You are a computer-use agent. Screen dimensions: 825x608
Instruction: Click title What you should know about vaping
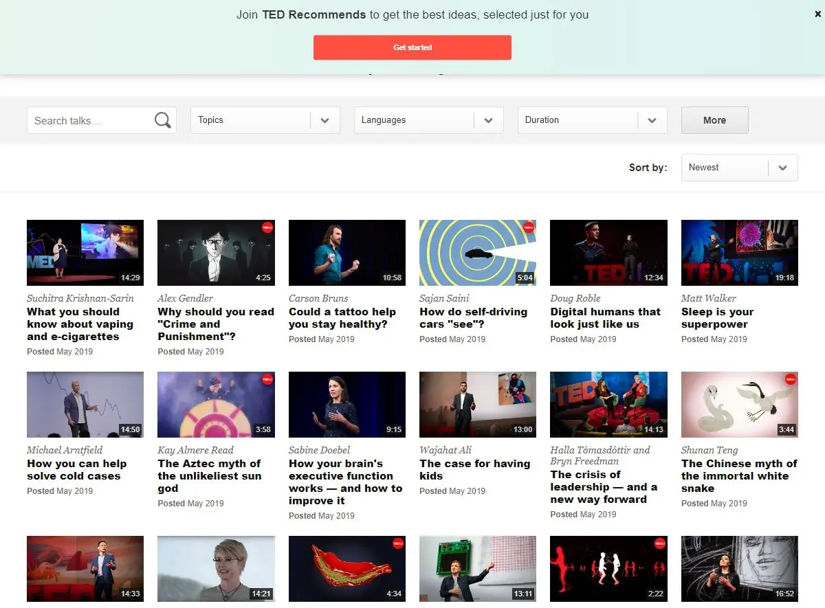tap(80, 324)
